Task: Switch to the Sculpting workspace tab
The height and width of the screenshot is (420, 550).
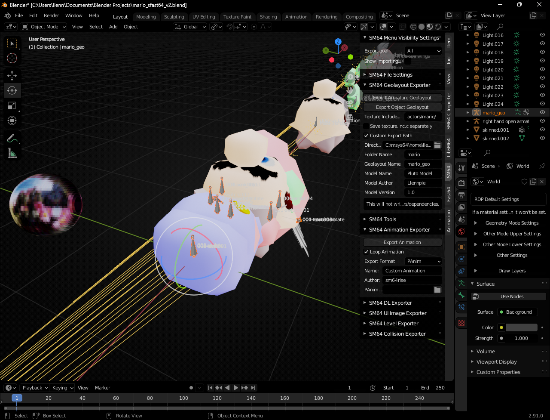Action: coord(174,17)
